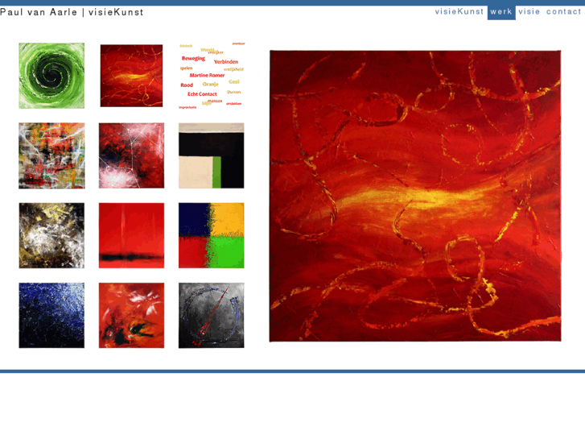View the grey circle with red spike thumbnail

click(211, 315)
